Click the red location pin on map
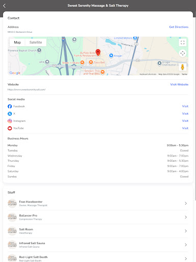The image size is (196, 262). tap(98, 52)
